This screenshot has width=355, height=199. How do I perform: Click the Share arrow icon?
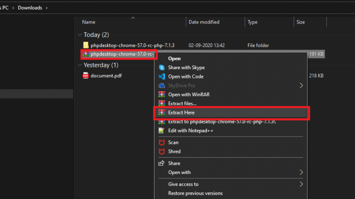coord(161,163)
